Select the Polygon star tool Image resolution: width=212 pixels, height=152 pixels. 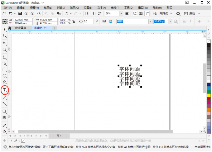(x=5, y=82)
